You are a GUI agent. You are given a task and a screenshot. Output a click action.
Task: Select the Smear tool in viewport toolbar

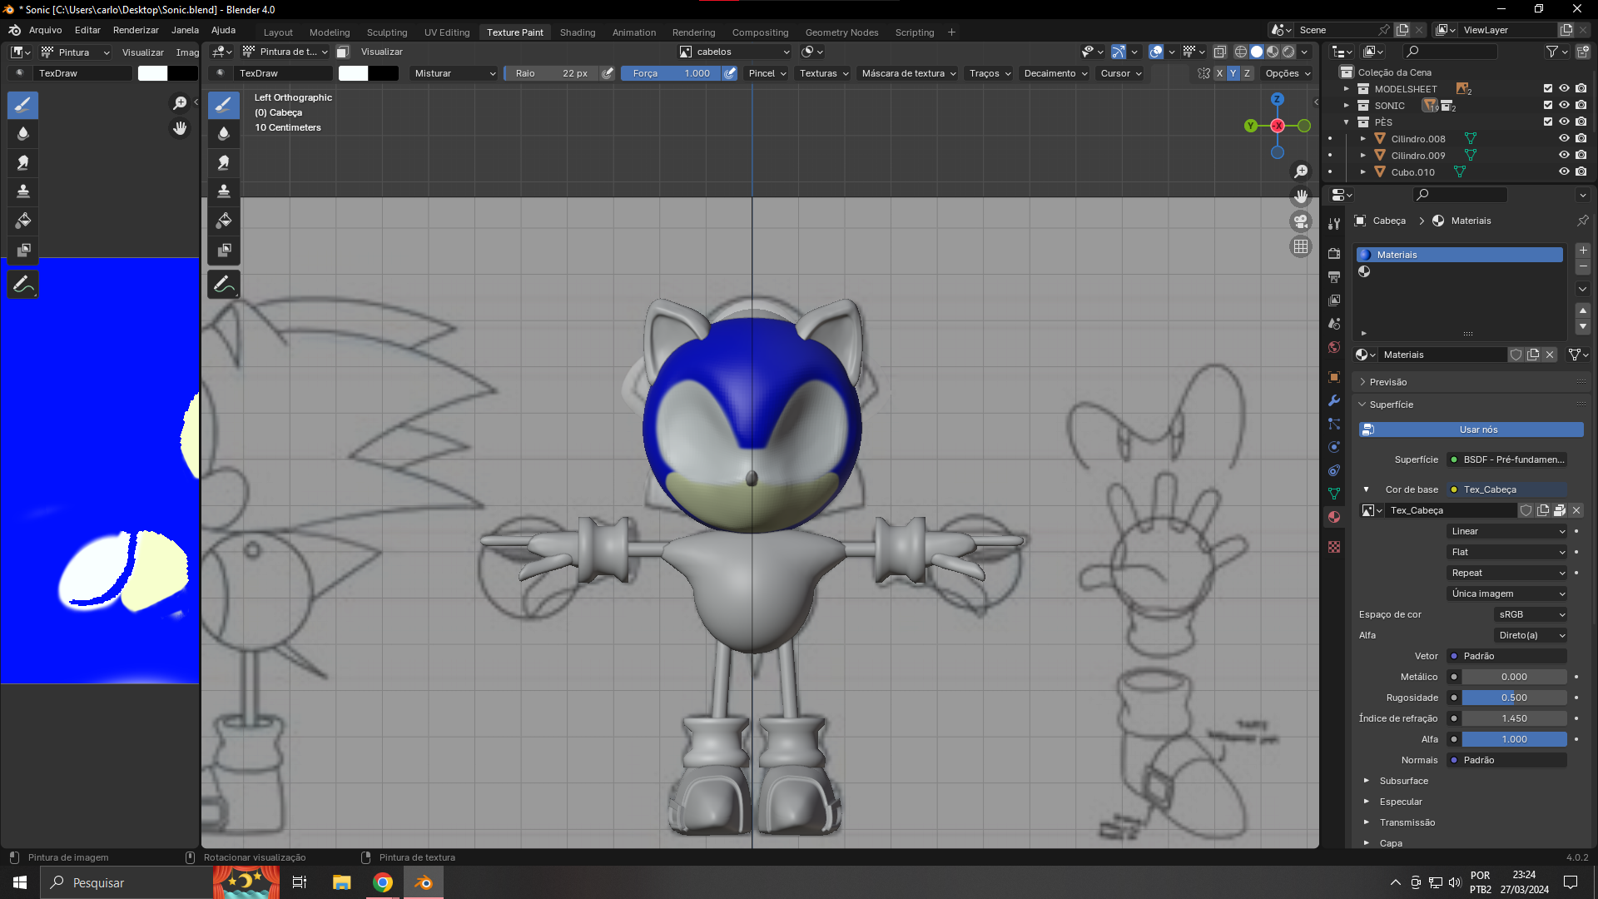[x=224, y=162]
